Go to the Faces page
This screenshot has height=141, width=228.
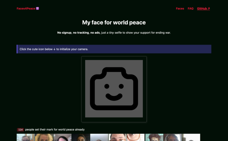pos(180,8)
